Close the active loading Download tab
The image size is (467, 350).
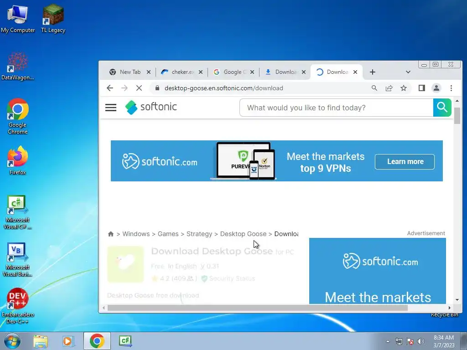(x=355, y=72)
